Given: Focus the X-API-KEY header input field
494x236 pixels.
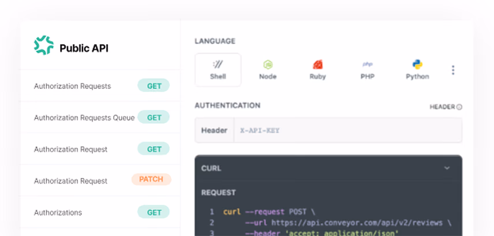Looking at the screenshot, I should pos(348,130).
